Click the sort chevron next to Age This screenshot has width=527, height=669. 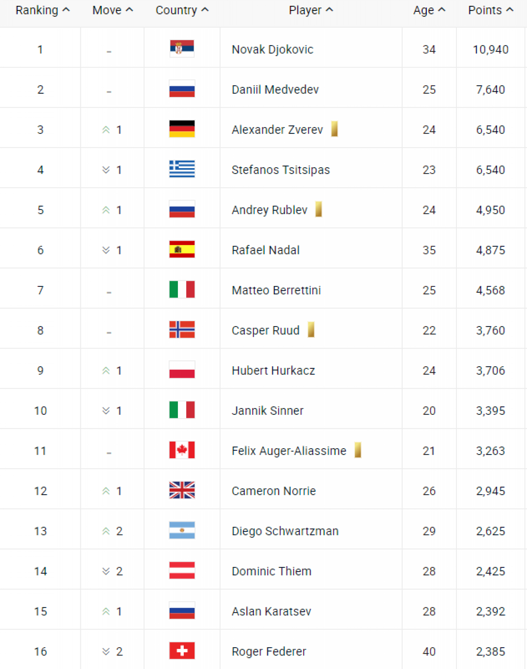[441, 10]
